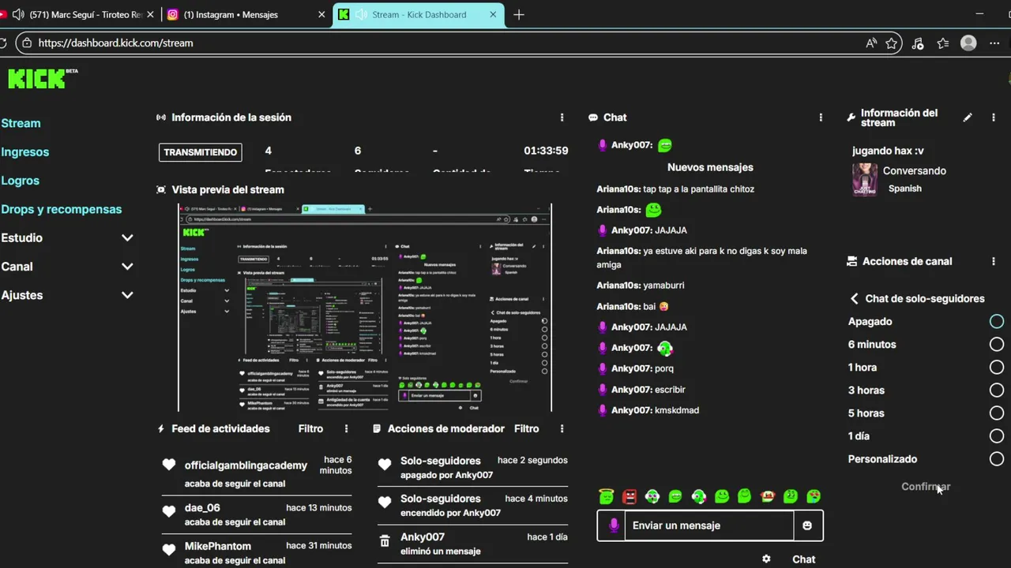The height and width of the screenshot is (568, 1011).
Task: Open browser profile avatar
Action: tap(968, 43)
